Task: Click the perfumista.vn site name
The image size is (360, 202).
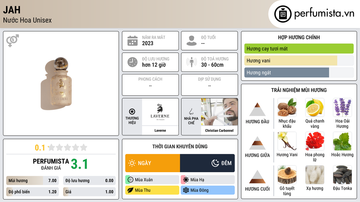Action: (x=324, y=13)
